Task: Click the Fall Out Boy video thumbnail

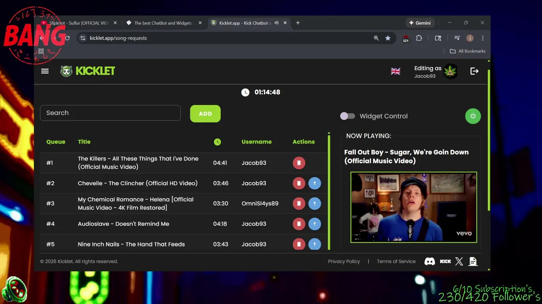Action: pos(414,207)
